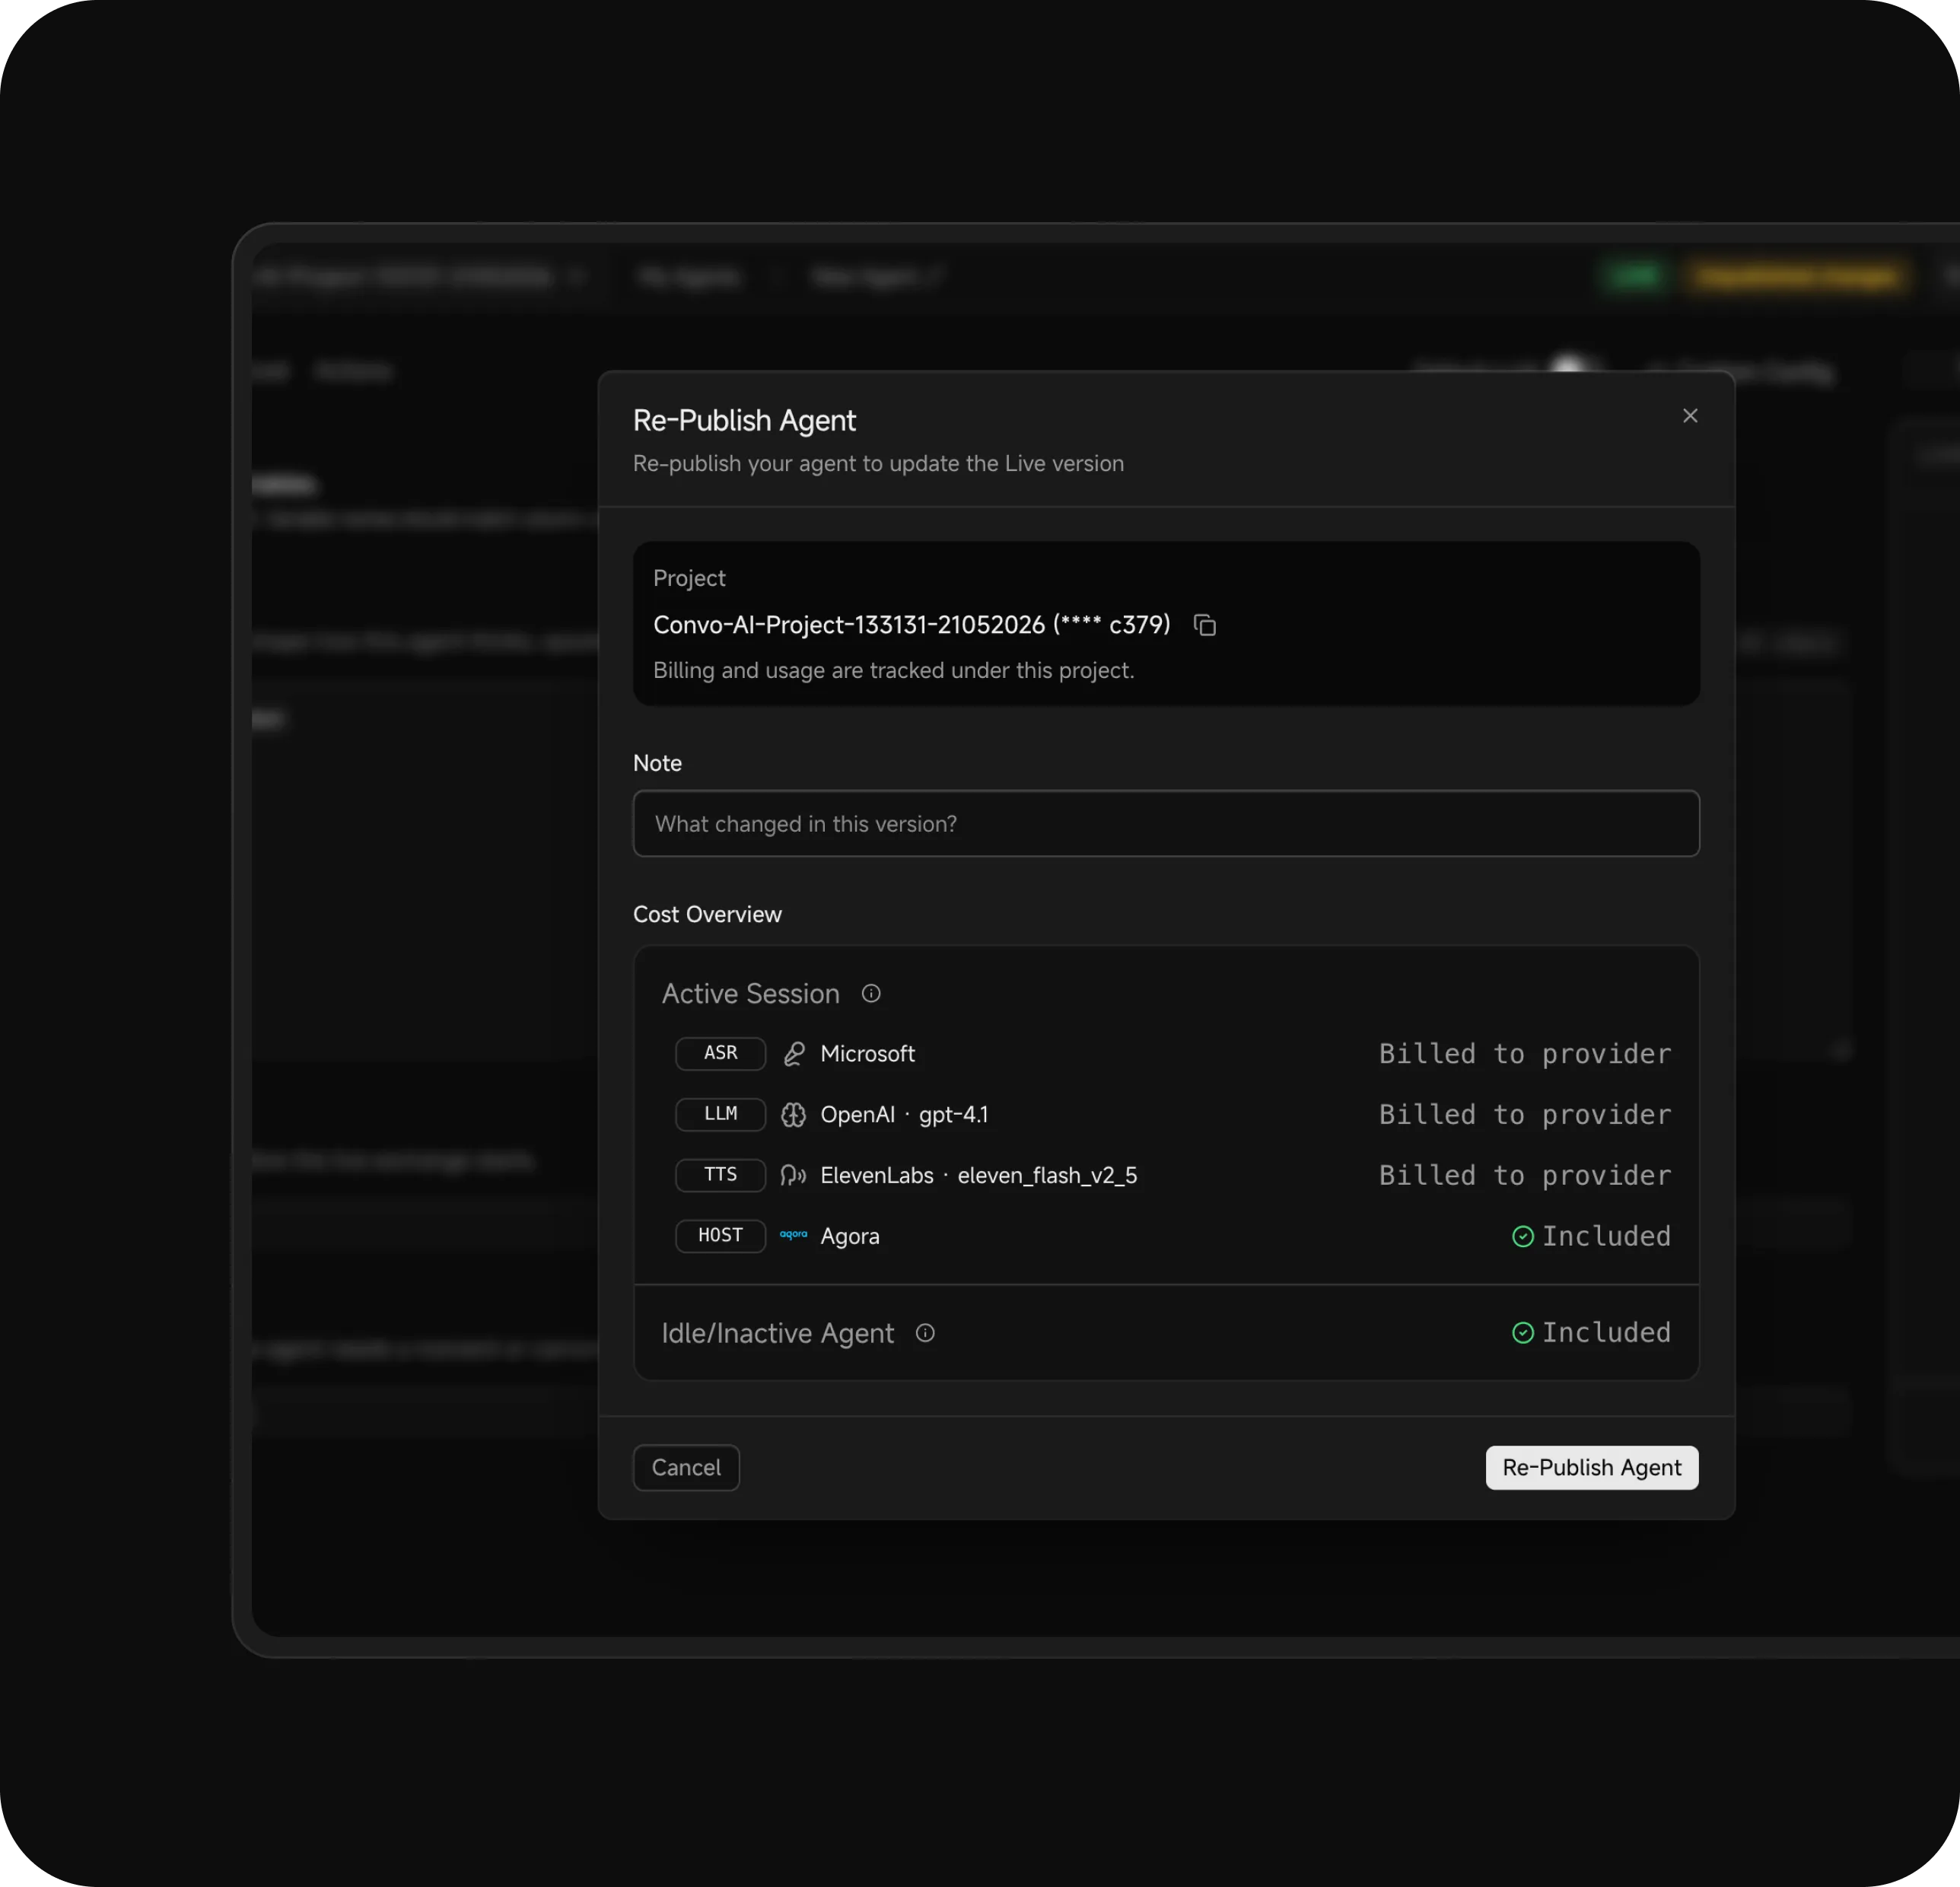Click the ElevenLabs · eleven_flash_v2_5 label
This screenshot has height=1887, width=1960.
coord(979,1176)
